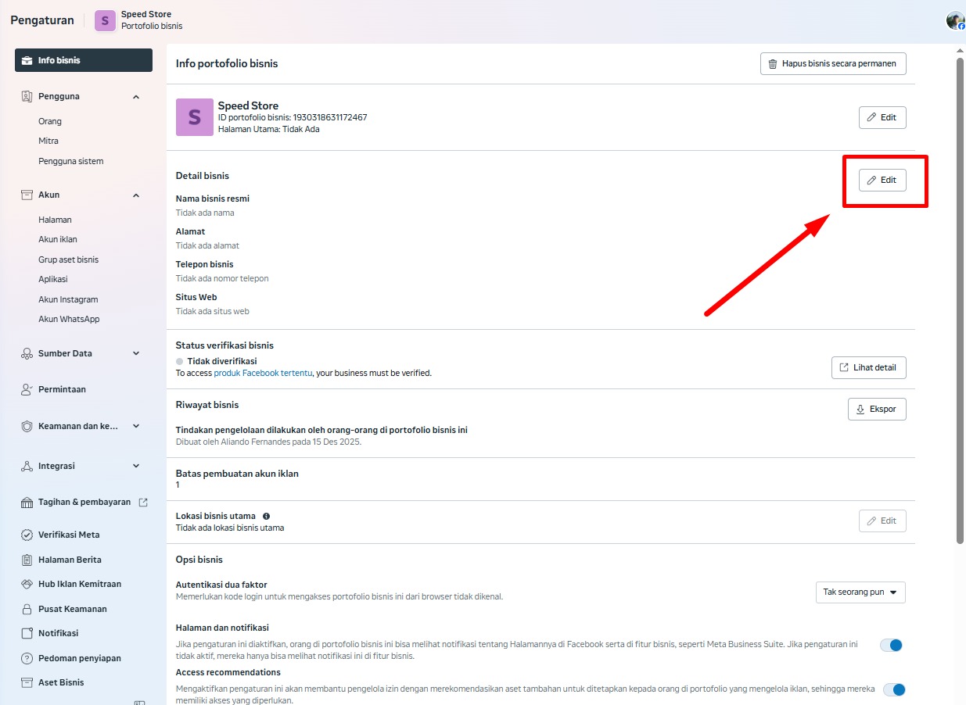Toggle the Halaman dan notifikasi switch
The width and height of the screenshot is (966, 705).
pos(891,645)
